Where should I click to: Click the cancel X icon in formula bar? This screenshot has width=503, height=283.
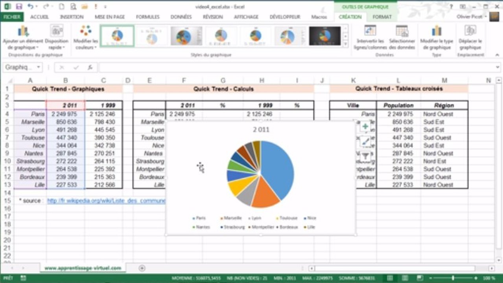(x=62, y=68)
